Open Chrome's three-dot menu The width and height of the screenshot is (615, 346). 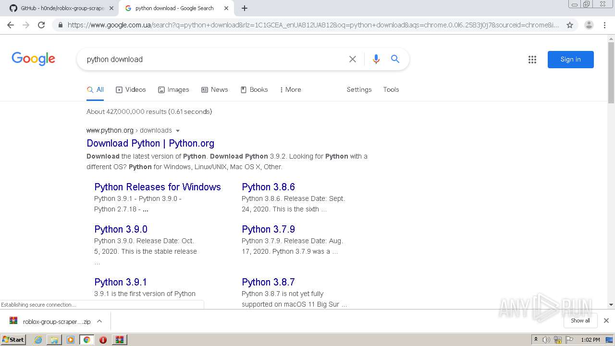click(605, 25)
